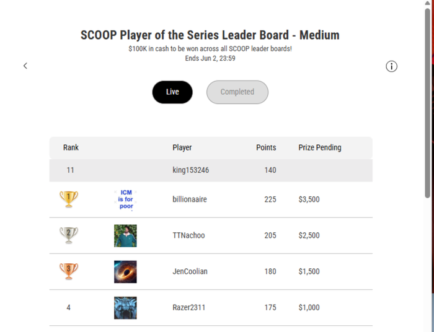Click the gold first place trophy icon

coord(69,199)
